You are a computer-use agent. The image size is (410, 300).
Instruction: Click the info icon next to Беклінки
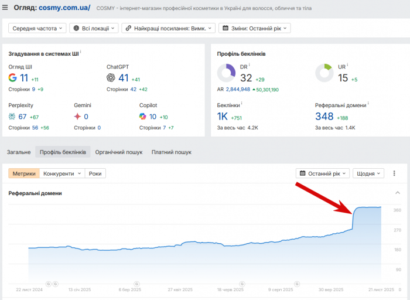click(241, 103)
